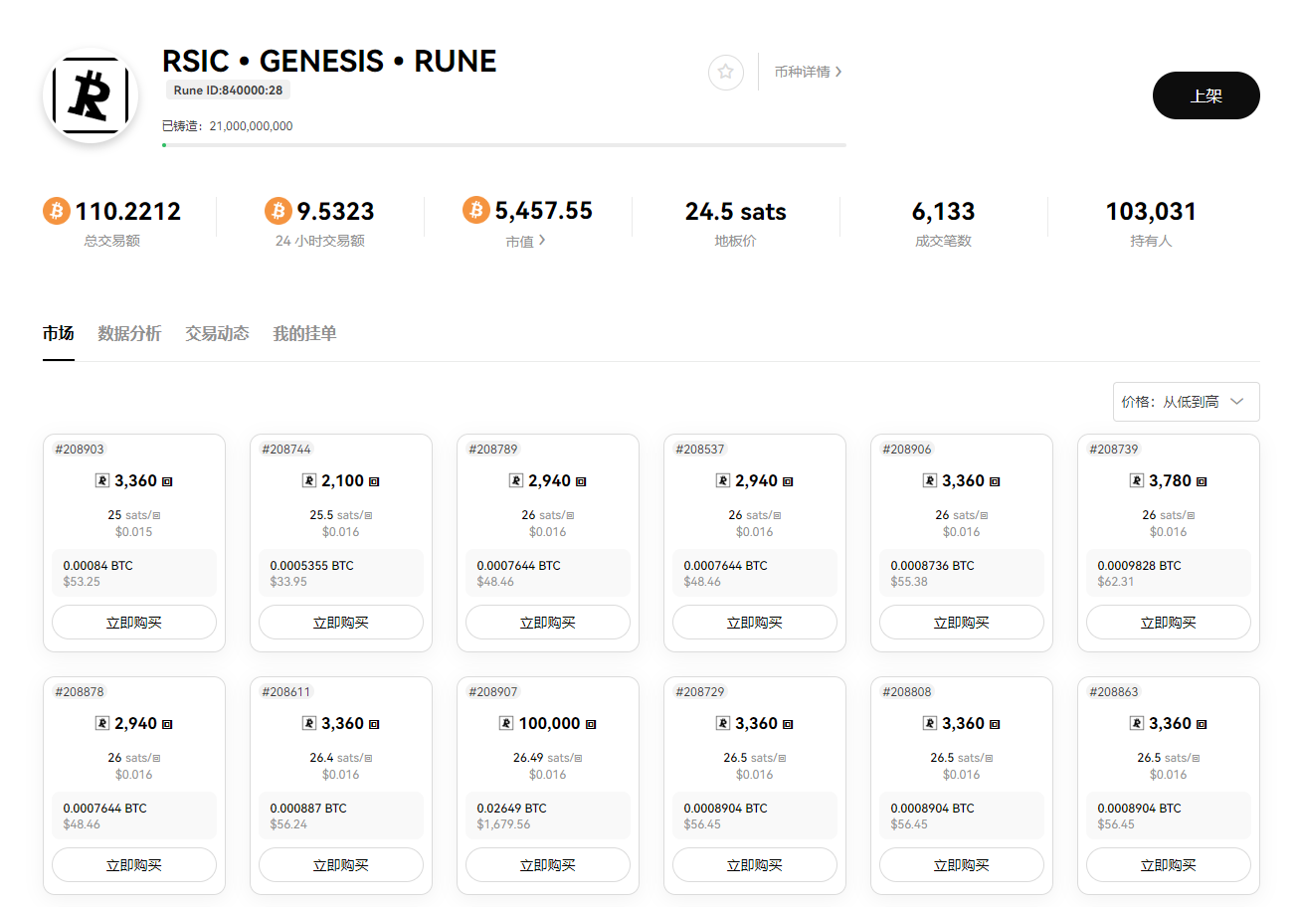This screenshot has height=907, width=1300.
Task: Click the Bitcoin icon beside 110.2212
Action: click(57, 211)
